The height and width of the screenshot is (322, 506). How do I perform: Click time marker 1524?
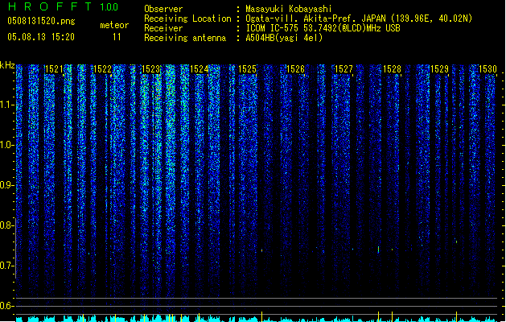point(199,69)
